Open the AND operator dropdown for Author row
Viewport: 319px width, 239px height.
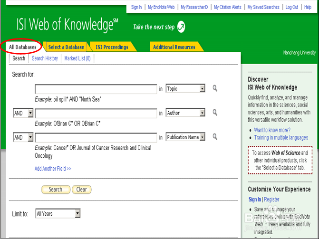click(23, 113)
